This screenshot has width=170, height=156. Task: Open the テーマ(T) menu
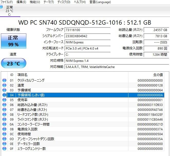pos(49,2)
